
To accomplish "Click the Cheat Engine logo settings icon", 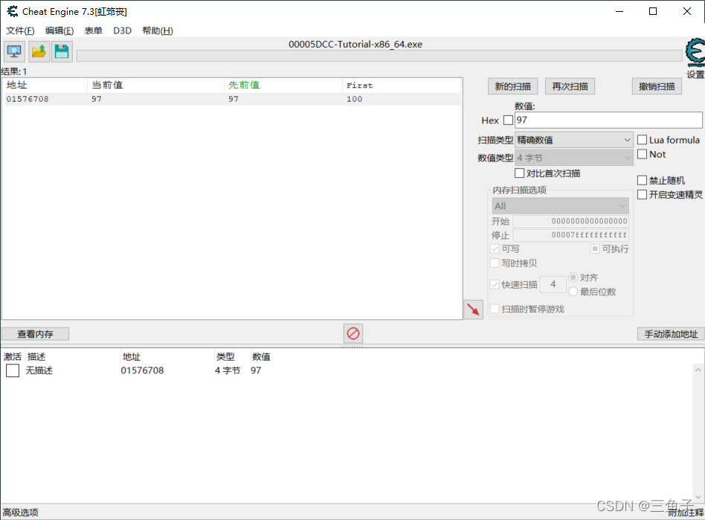I will [x=695, y=52].
